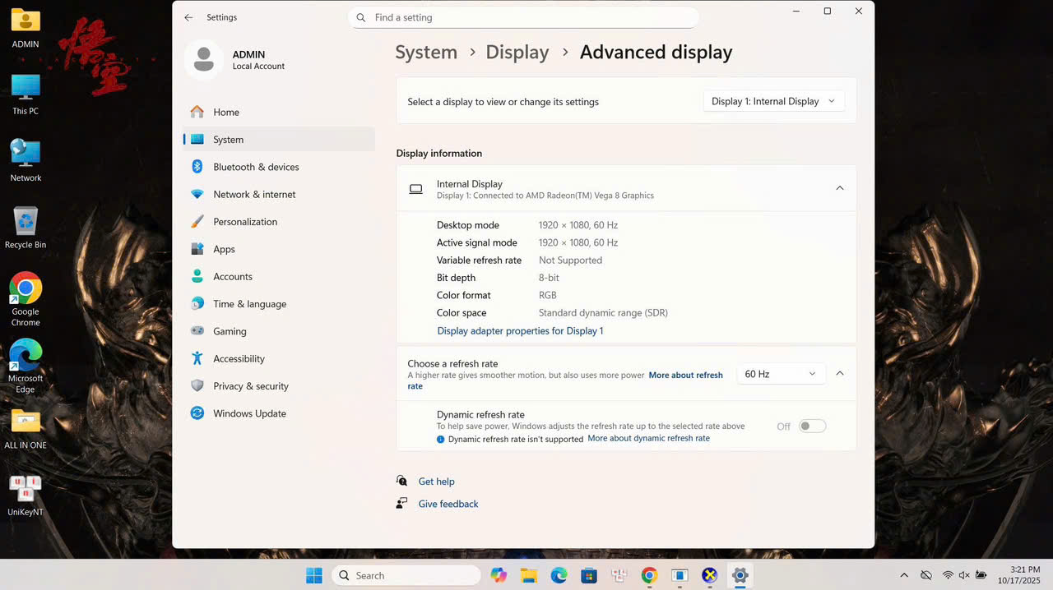
Task: Select Home in the sidebar
Action: point(226,112)
